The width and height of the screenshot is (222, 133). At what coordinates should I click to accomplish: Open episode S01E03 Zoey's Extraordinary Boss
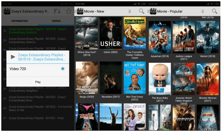(x=38, y=99)
